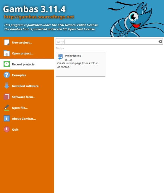Click the New project page icon
Image resolution: width=164 pixels, height=193 pixels.
[7, 42]
